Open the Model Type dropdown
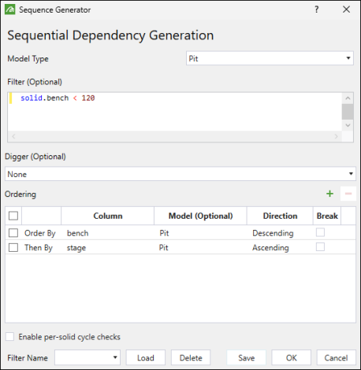Viewport: 361px width, 370px height. [x=270, y=58]
